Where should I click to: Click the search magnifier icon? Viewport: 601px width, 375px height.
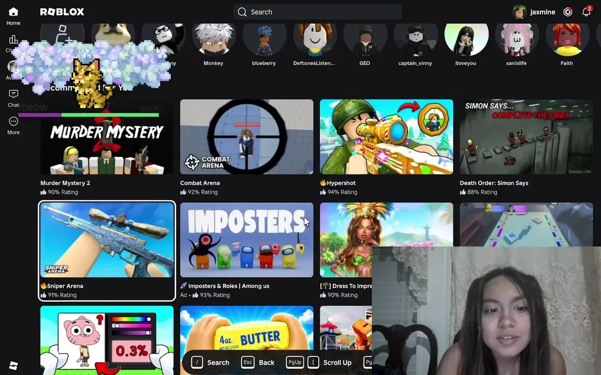point(242,12)
